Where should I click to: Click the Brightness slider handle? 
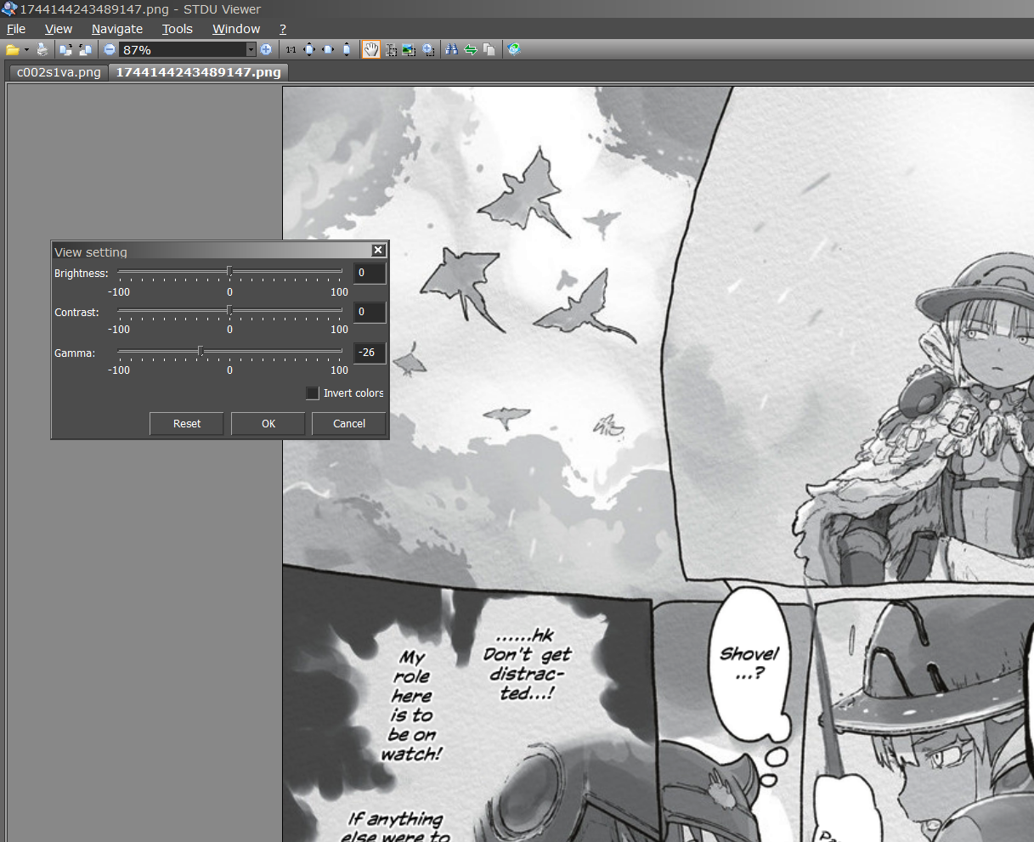[x=229, y=272]
